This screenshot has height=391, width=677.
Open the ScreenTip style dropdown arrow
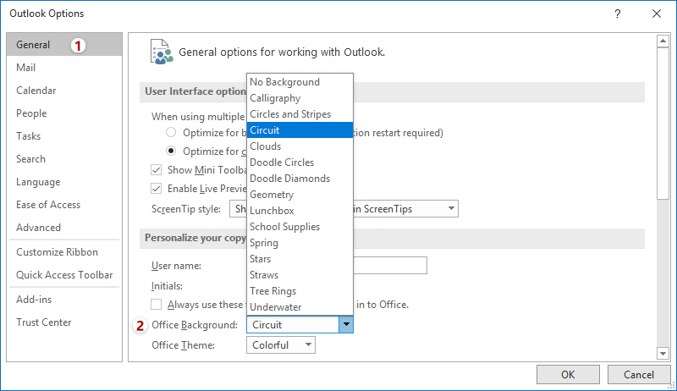(x=451, y=208)
